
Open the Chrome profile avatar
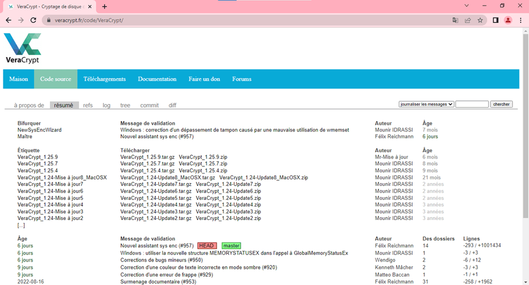[508, 20]
